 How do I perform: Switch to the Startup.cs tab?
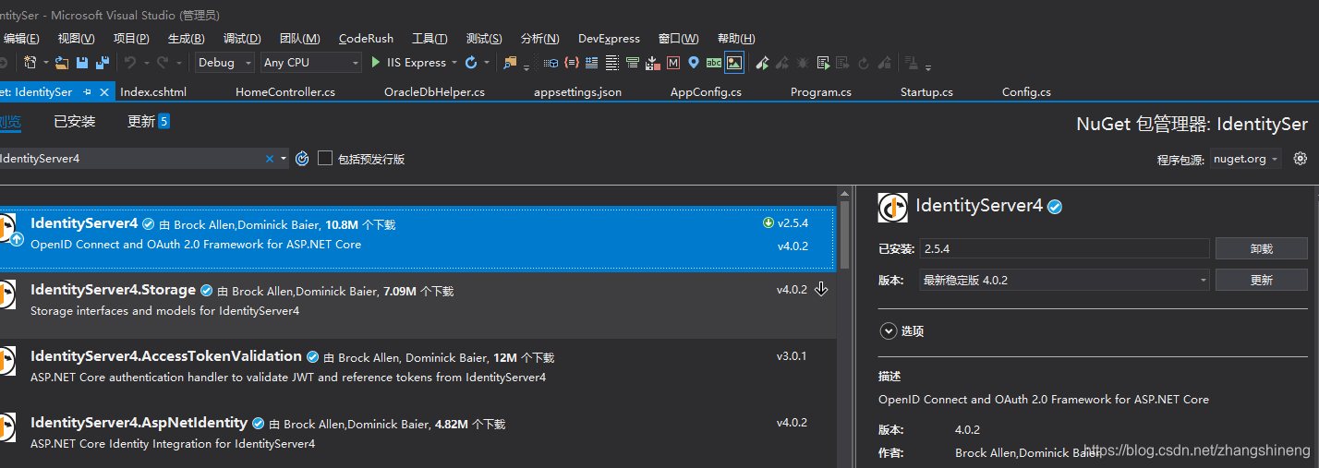(x=926, y=92)
